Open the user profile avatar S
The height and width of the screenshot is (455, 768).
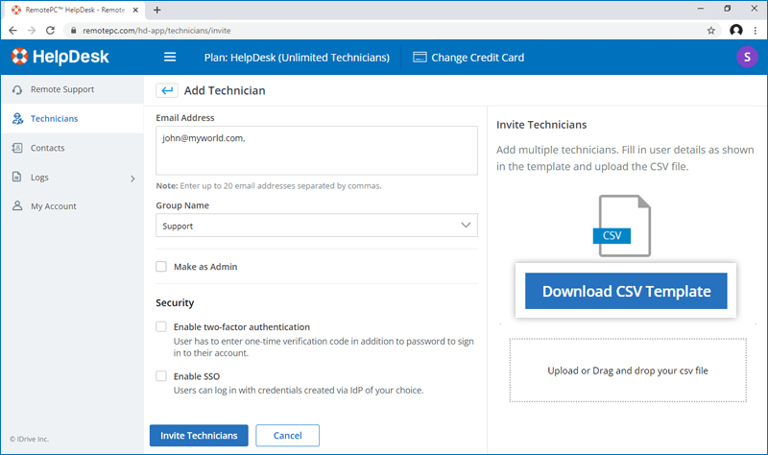point(746,57)
